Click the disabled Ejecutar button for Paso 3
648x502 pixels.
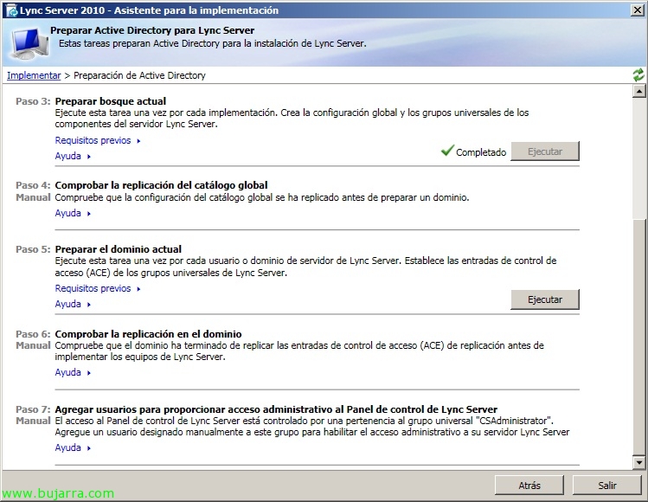pyautogui.click(x=545, y=151)
